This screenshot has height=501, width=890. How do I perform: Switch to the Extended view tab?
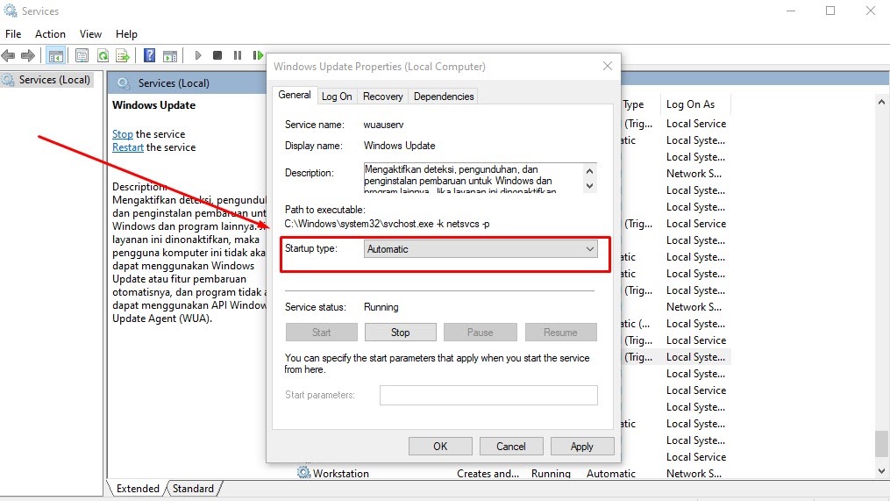138,489
